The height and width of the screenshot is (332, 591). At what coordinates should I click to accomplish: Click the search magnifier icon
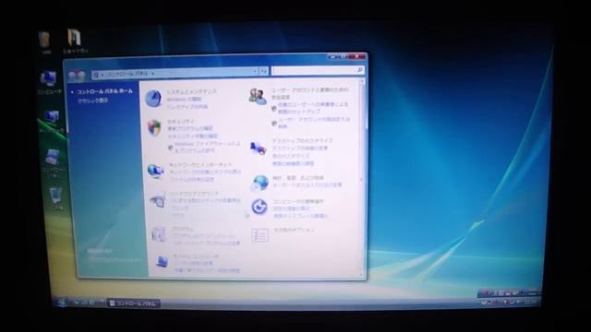(359, 70)
